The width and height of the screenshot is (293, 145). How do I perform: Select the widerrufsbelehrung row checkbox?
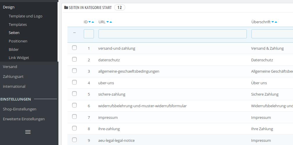tap(74, 105)
